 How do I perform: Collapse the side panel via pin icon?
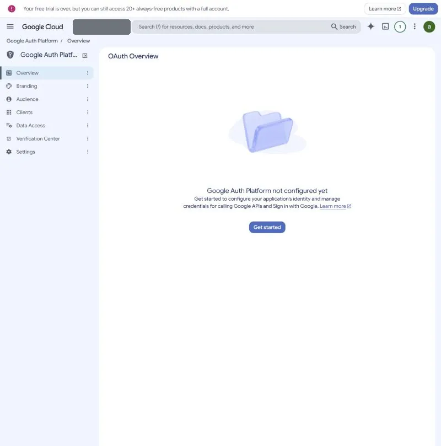click(85, 56)
